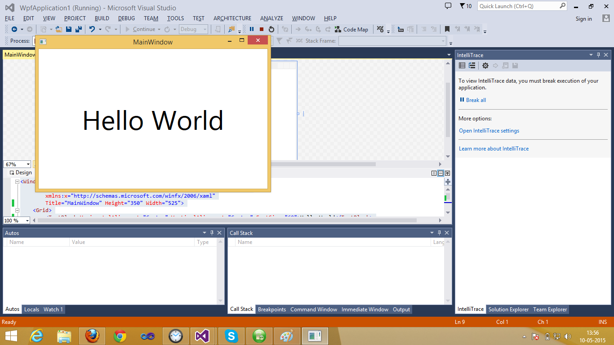Collapse the Grid XAML element node
The width and height of the screenshot is (614, 345).
point(17,210)
